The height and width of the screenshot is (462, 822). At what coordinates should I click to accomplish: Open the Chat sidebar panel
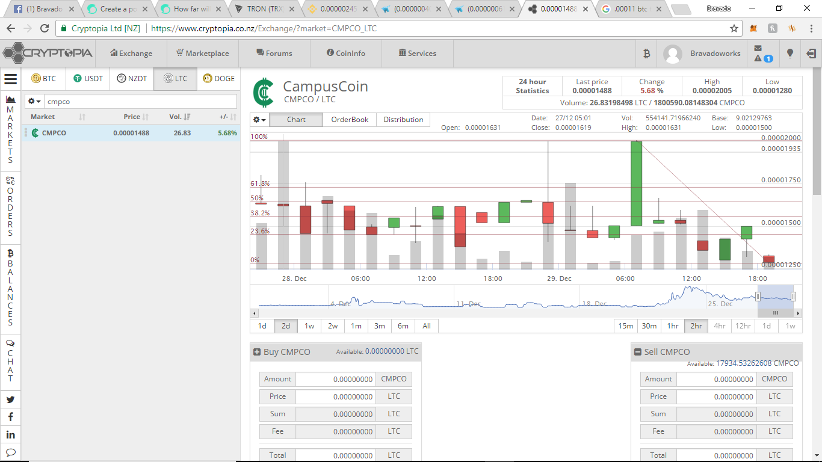pyautogui.click(x=10, y=361)
